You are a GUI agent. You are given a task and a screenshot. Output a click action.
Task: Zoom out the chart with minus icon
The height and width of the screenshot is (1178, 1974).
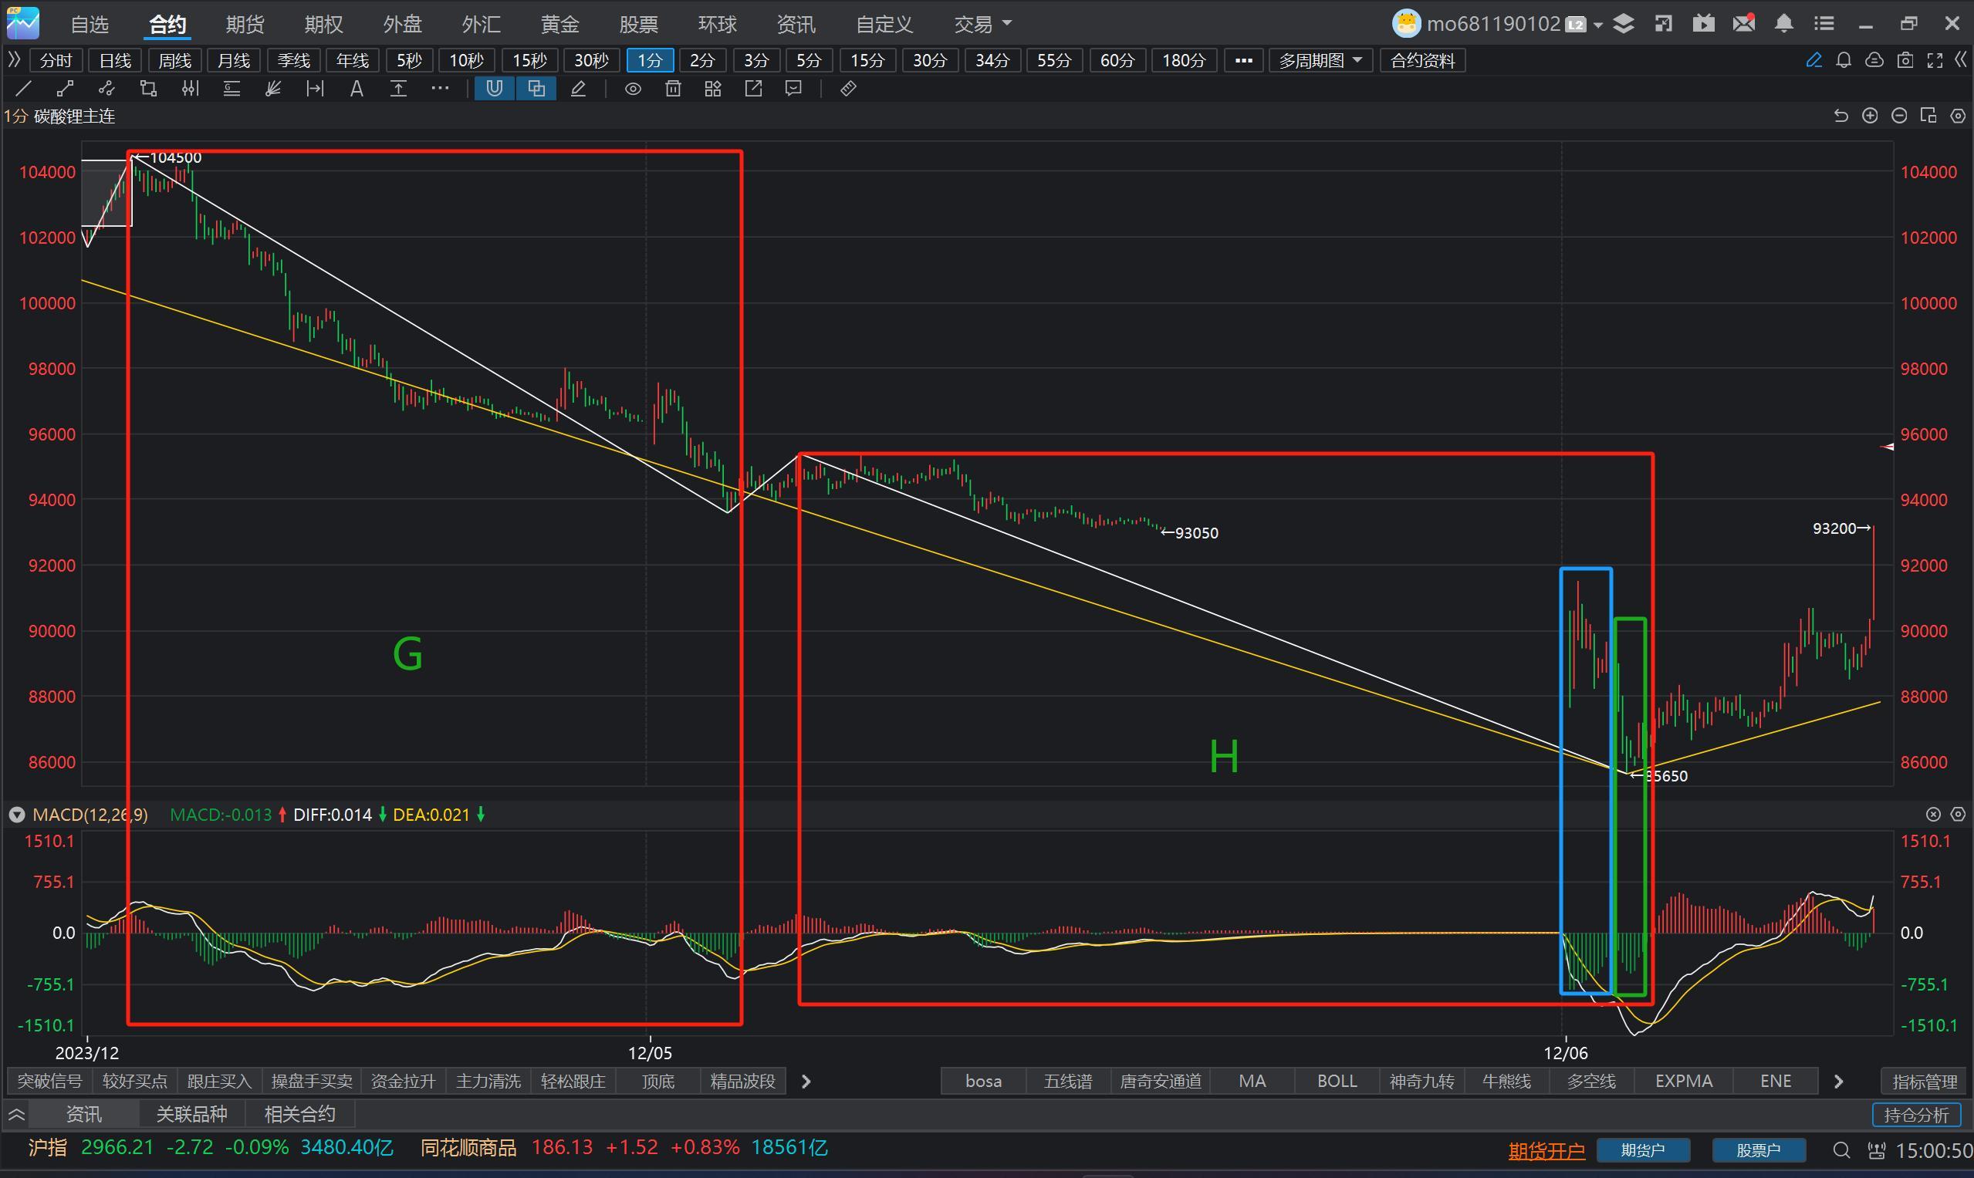tap(1899, 116)
